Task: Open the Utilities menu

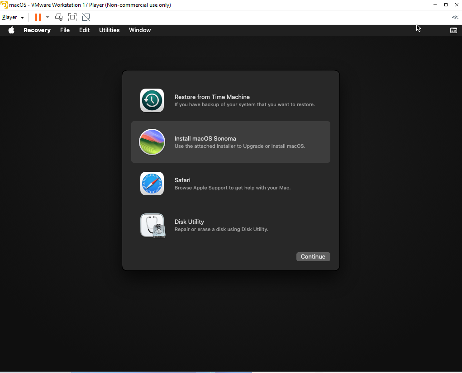Action: pos(109,30)
